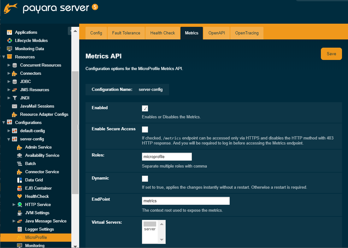Click the Configurations sliders icon
This screenshot has height=248, width=348.
pyautogui.click(x=9, y=122)
